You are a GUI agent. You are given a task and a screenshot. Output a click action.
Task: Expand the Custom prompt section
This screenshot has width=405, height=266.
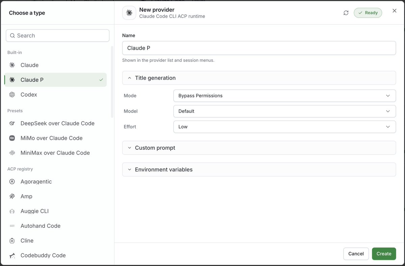(259, 148)
